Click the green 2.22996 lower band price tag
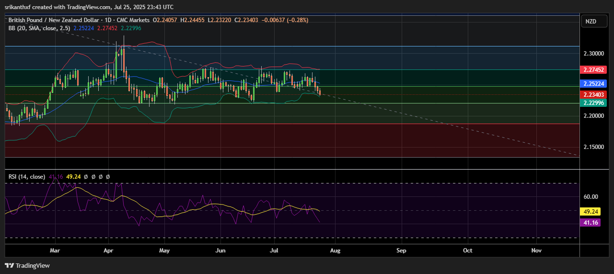Screen dimensions: 614x274 (593, 103)
